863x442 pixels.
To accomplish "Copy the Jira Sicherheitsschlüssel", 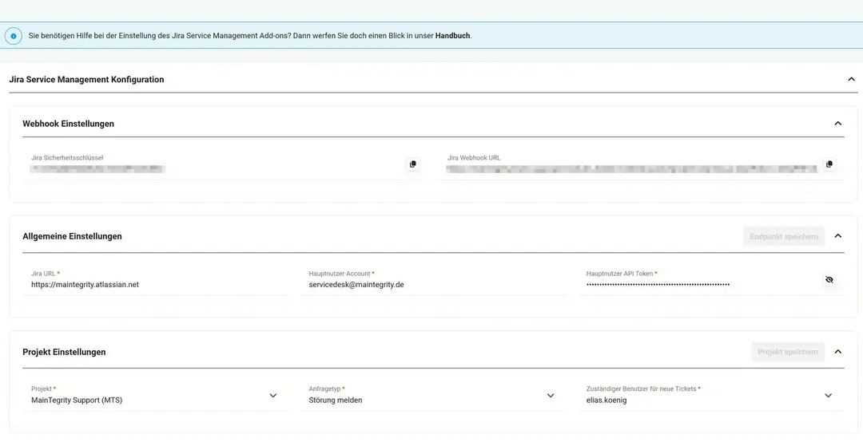I will [413, 164].
